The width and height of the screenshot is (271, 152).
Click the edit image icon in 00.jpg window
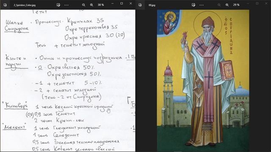tap(194, 5)
